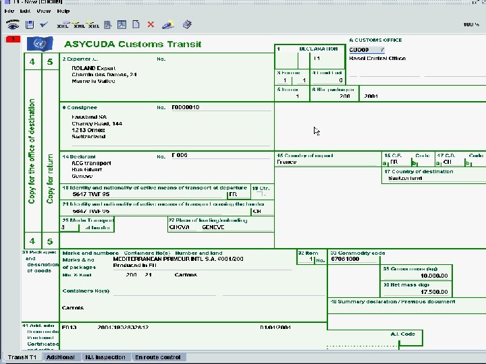
Task: Click the attached document date 01/04/2004
Action: (275, 327)
